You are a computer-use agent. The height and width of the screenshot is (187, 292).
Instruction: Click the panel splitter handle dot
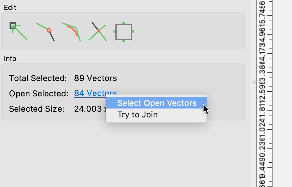(254, 82)
